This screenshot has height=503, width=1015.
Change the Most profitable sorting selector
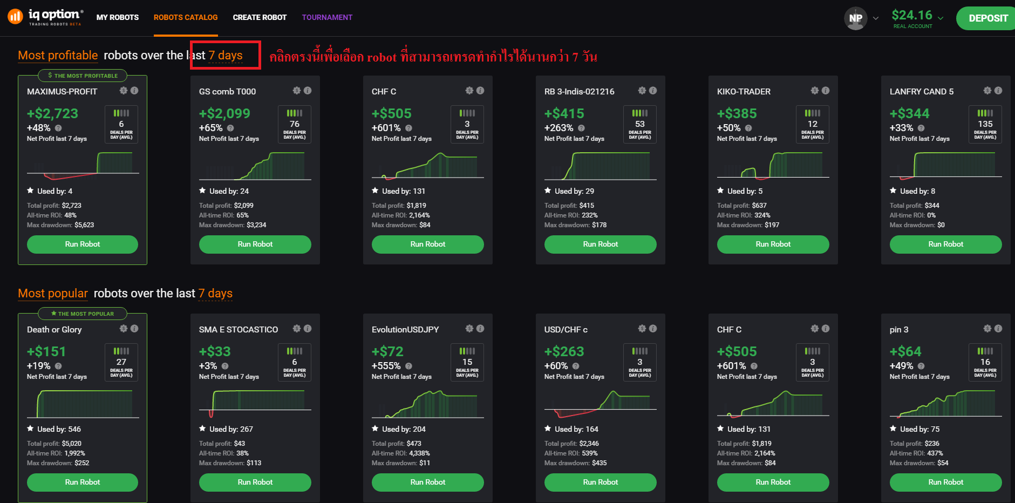(x=58, y=56)
